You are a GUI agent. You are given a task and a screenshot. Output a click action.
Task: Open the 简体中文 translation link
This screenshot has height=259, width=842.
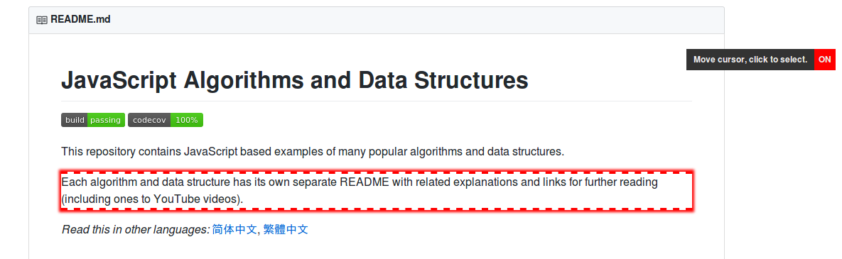[x=234, y=229]
